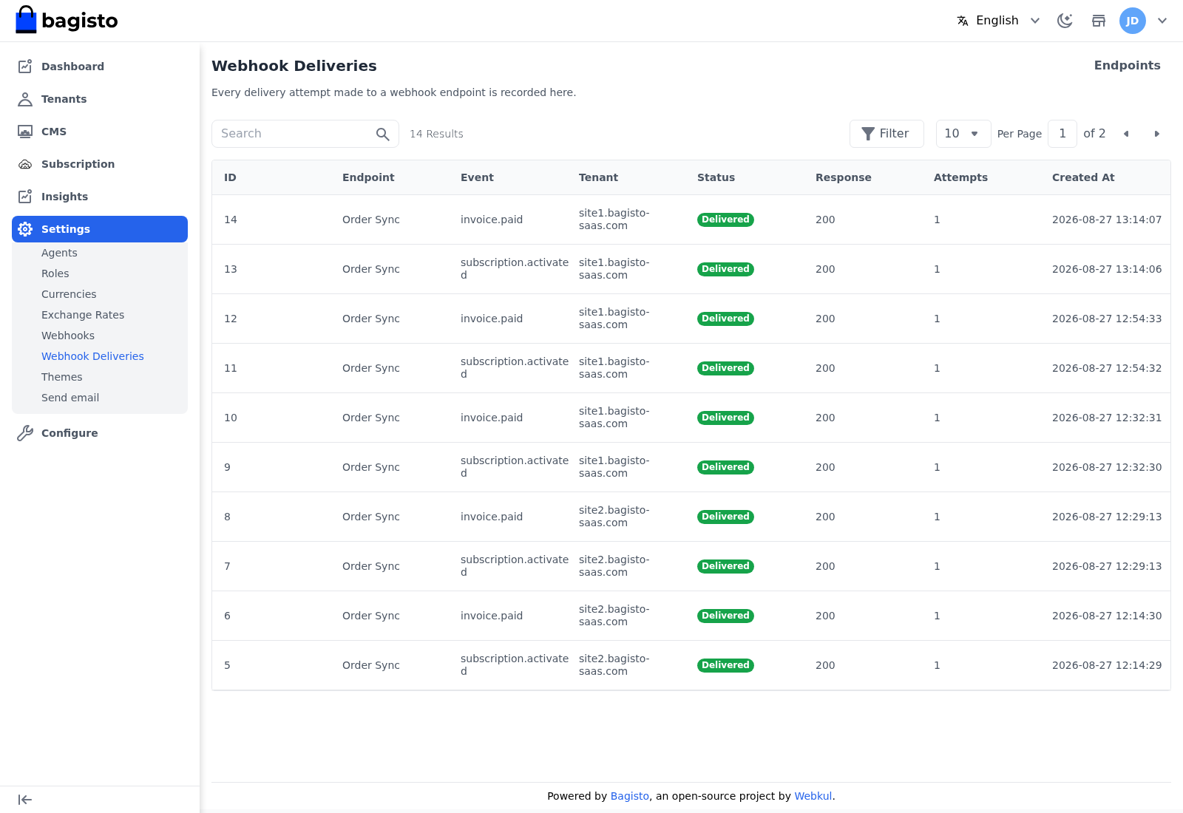Sort by the Response column header
This screenshot has width=1183, height=813.
point(844,177)
